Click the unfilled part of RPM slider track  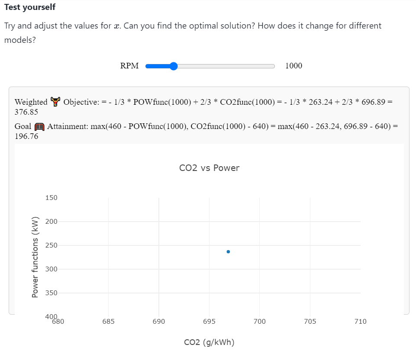click(225, 66)
